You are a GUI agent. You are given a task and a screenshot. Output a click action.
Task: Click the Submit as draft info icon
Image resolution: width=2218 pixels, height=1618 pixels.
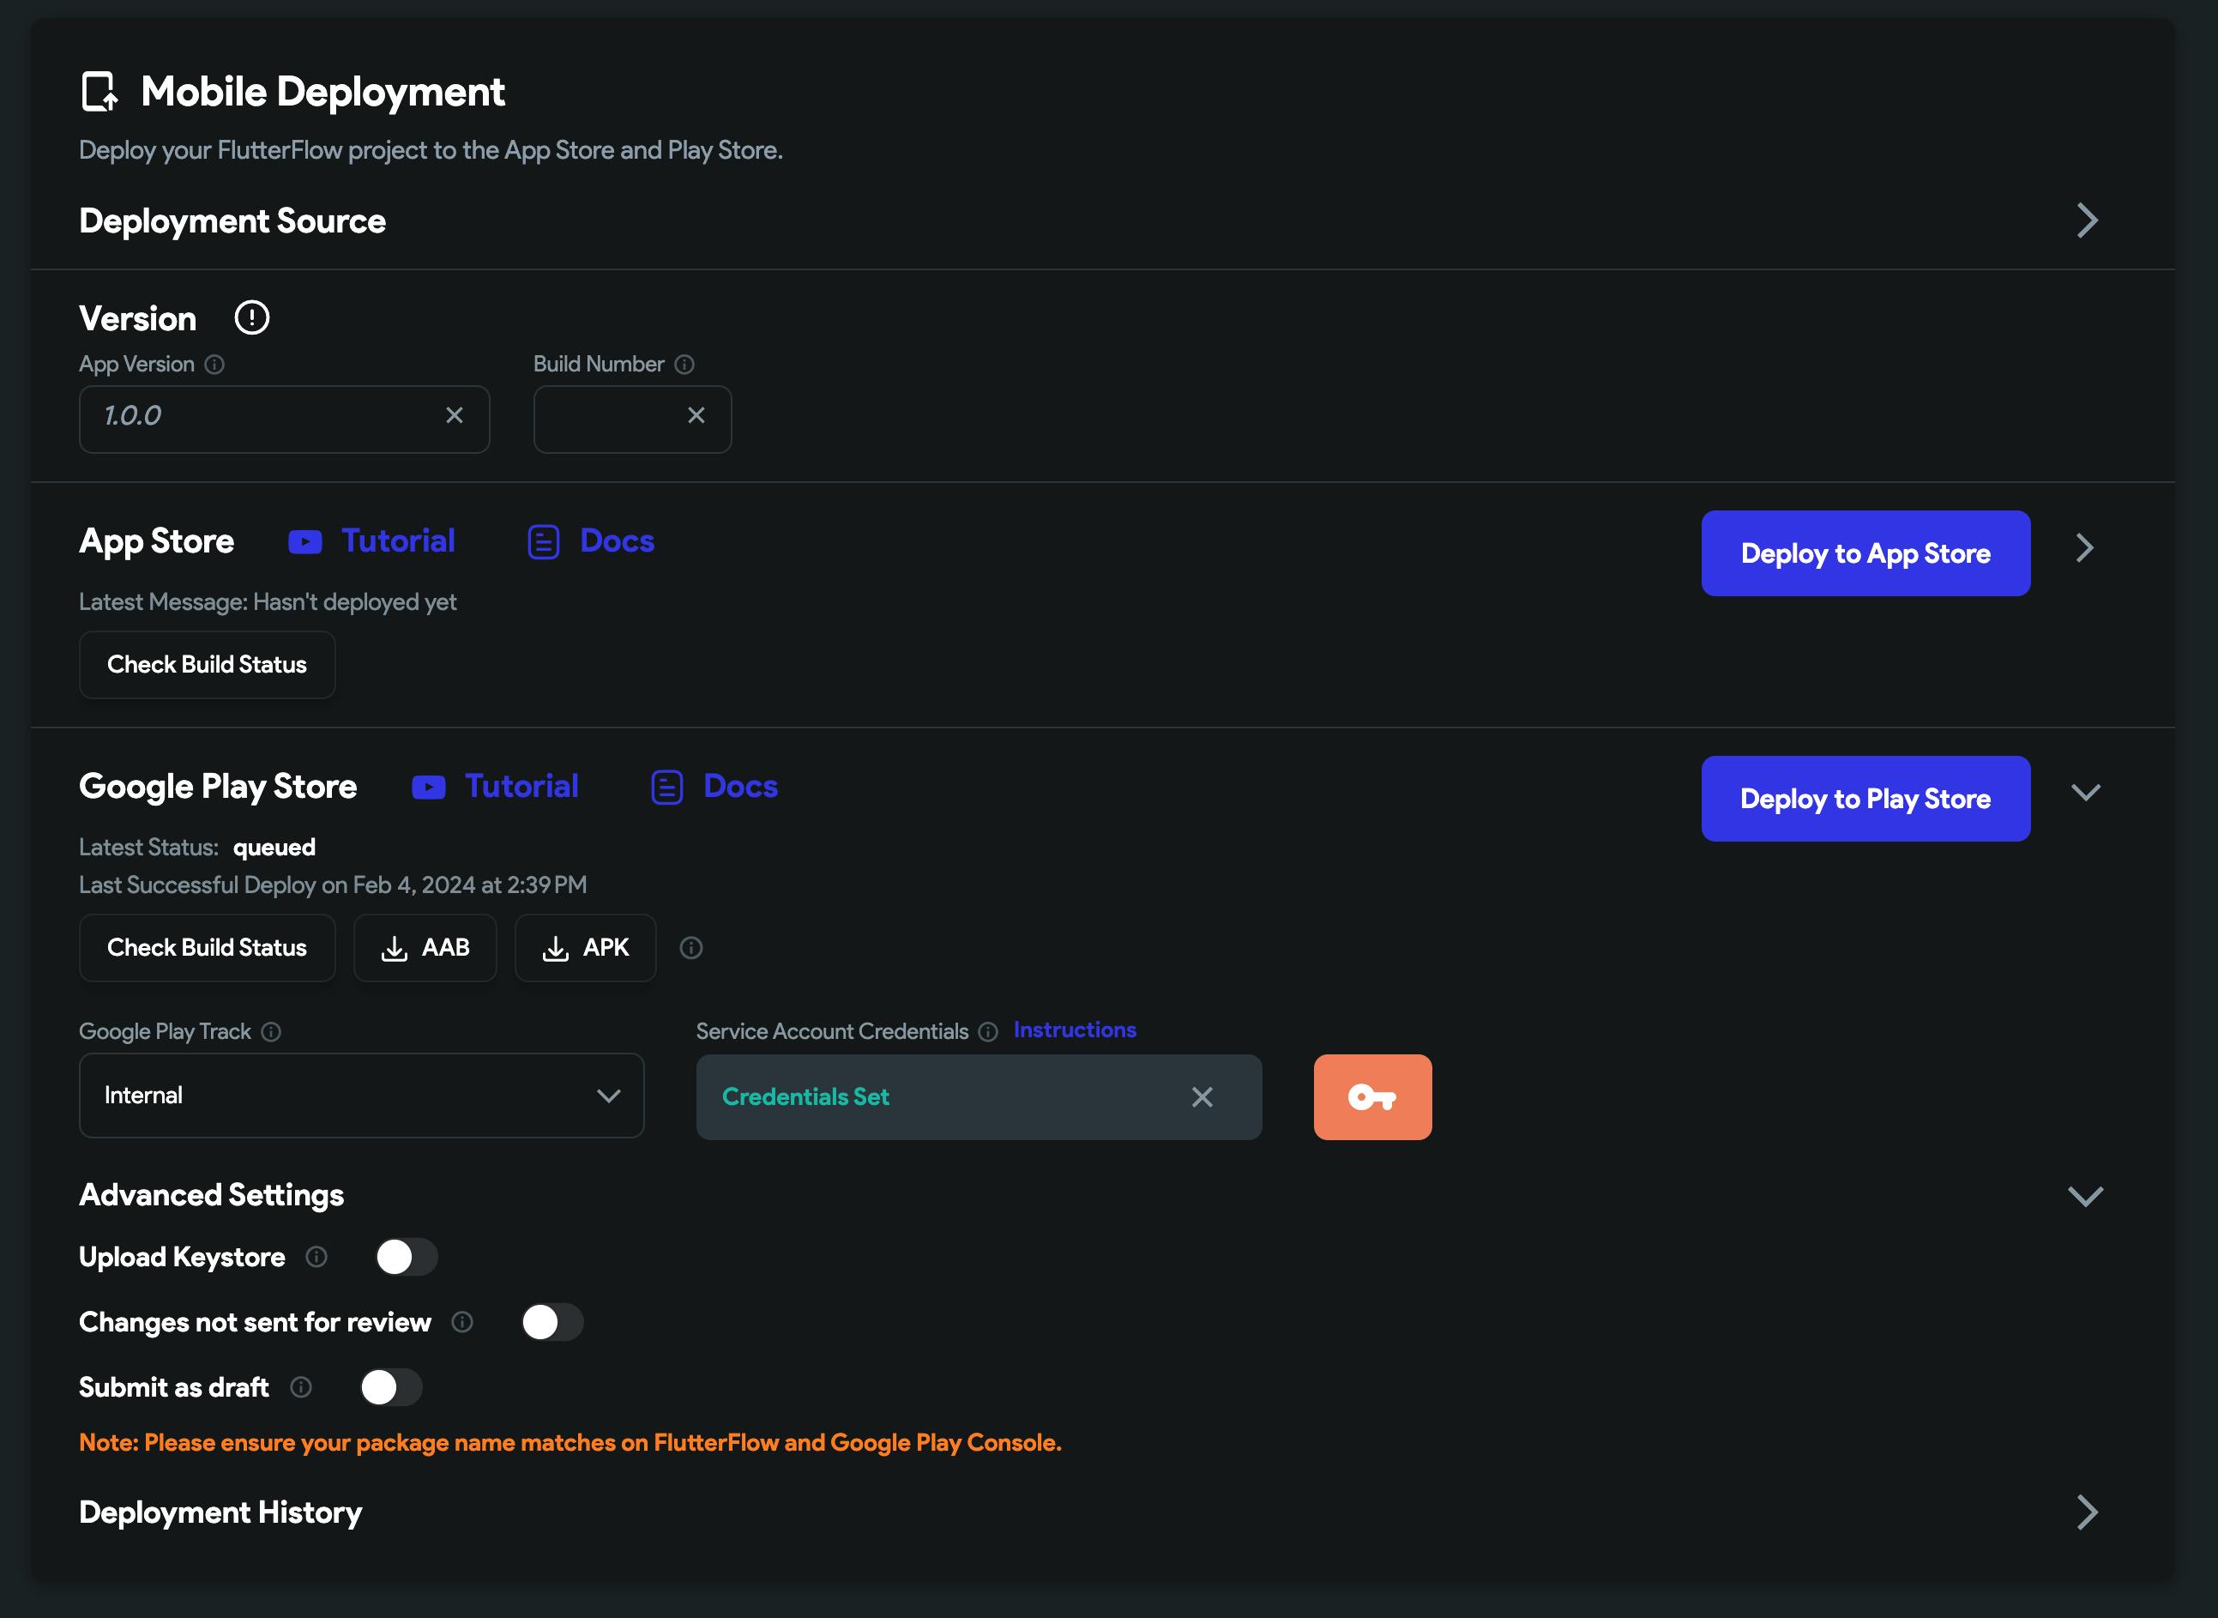click(x=302, y=1387)
